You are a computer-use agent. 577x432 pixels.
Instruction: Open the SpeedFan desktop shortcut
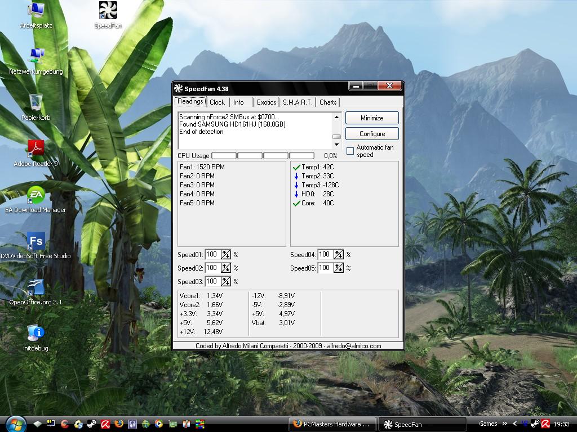(108, 15)
